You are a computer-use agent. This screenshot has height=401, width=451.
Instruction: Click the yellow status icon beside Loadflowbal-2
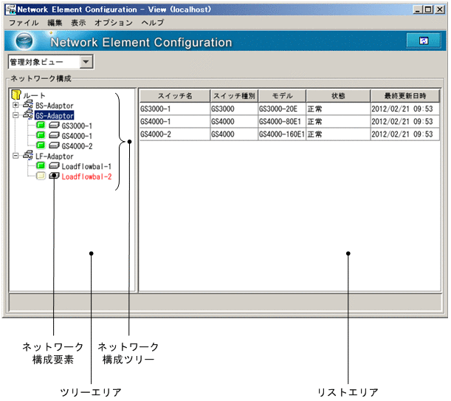pos(41,177)
